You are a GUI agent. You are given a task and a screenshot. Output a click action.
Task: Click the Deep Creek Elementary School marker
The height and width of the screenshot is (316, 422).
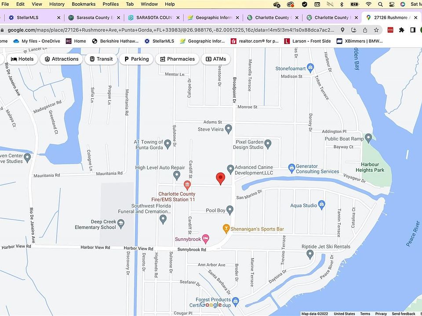[121, 223]
